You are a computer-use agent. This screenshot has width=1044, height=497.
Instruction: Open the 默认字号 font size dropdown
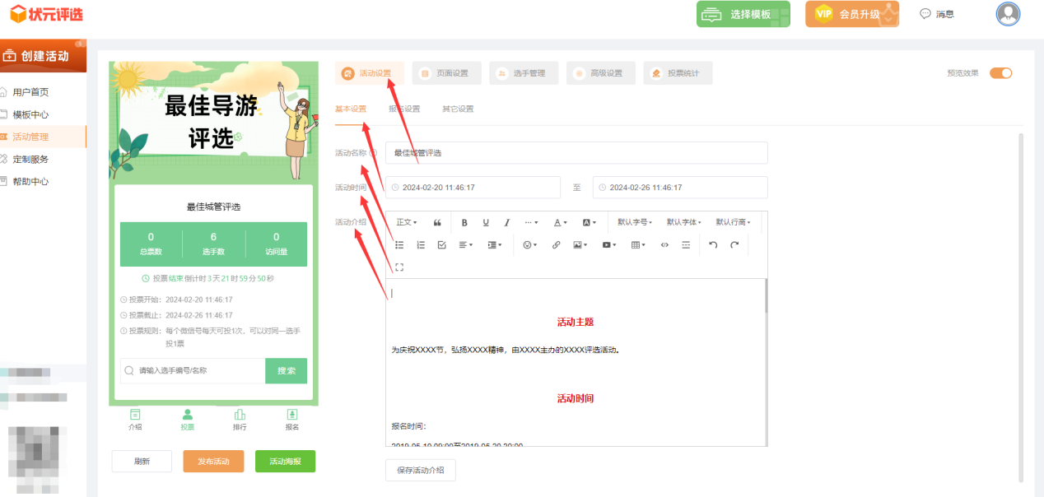pos(635,222)
